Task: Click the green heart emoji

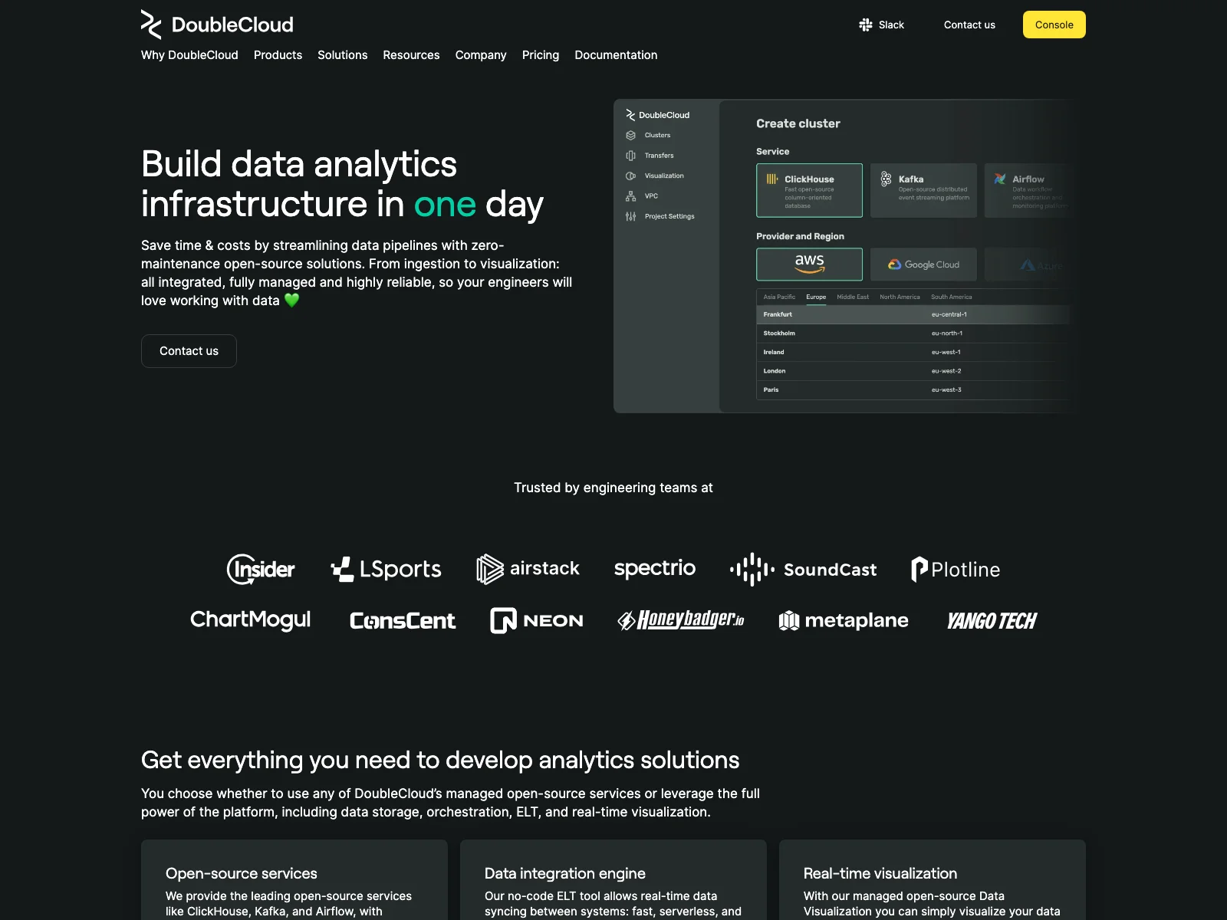Action: [291, 301]
